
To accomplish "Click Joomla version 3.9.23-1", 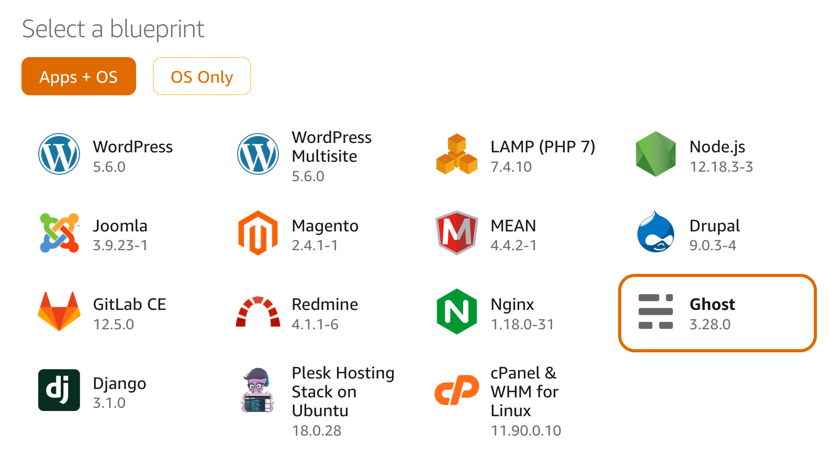I will click(120, 246).
